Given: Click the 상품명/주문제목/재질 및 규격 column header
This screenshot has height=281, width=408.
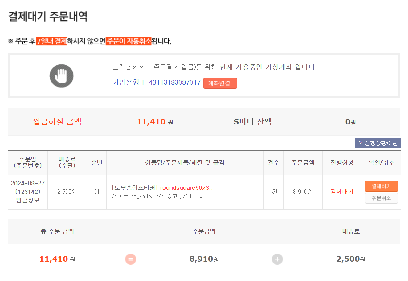Looking at the screenshot, I should (x=185, y=162).
